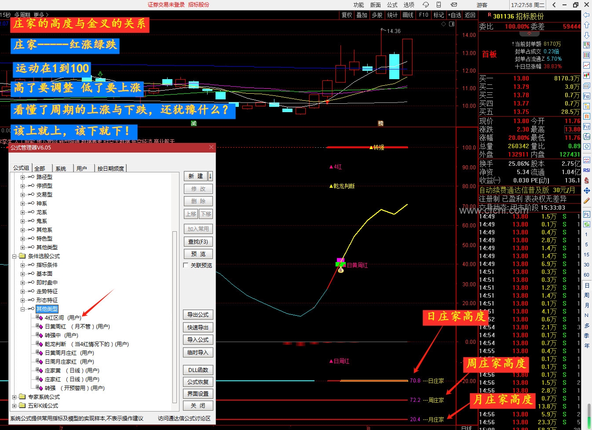592x430 pixels.
Task: Click the small window icon above price chart
Action: click(452, 24)
